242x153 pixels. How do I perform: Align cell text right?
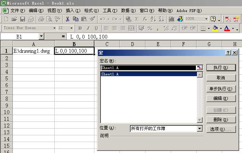123,28
